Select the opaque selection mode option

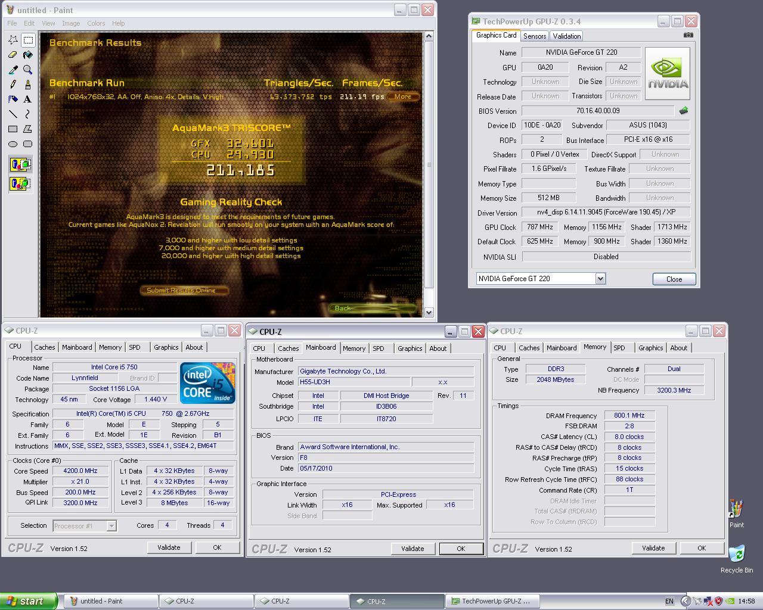click(20, 164)
